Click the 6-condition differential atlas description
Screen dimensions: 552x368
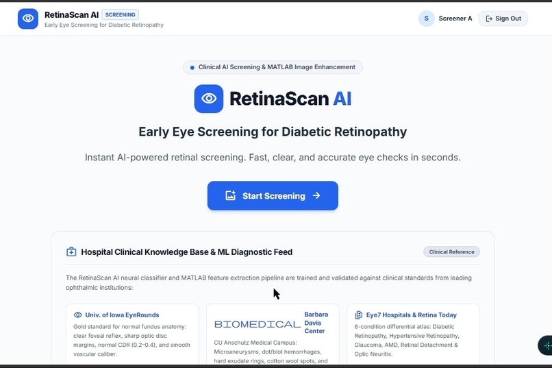407,340
